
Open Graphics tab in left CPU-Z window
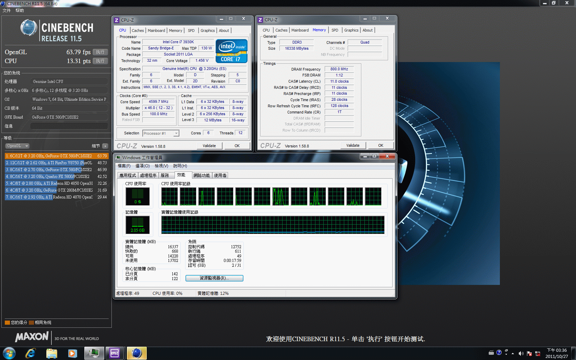tap(208, 31)
